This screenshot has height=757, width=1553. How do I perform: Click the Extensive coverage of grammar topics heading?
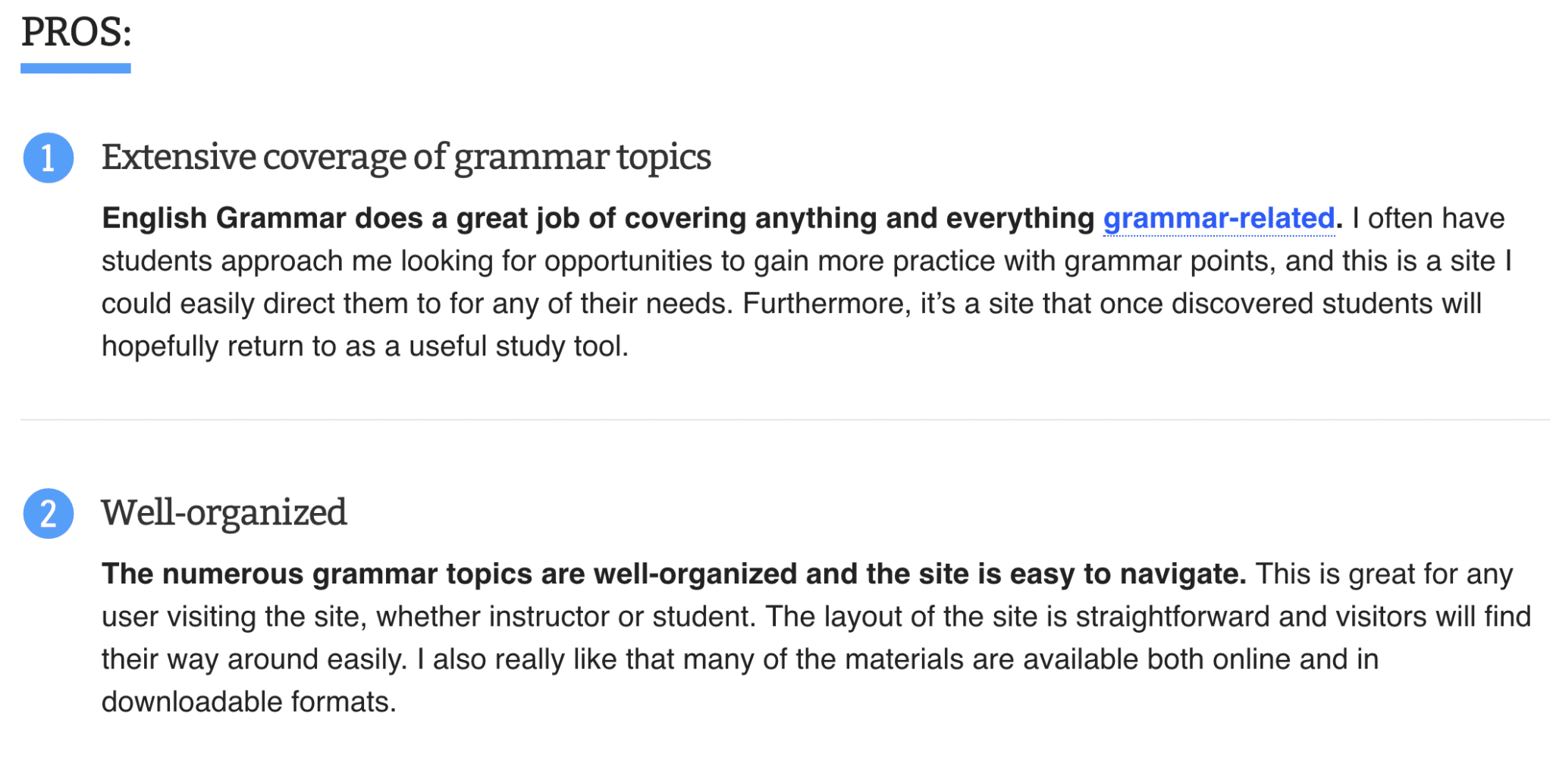[406, 158]
